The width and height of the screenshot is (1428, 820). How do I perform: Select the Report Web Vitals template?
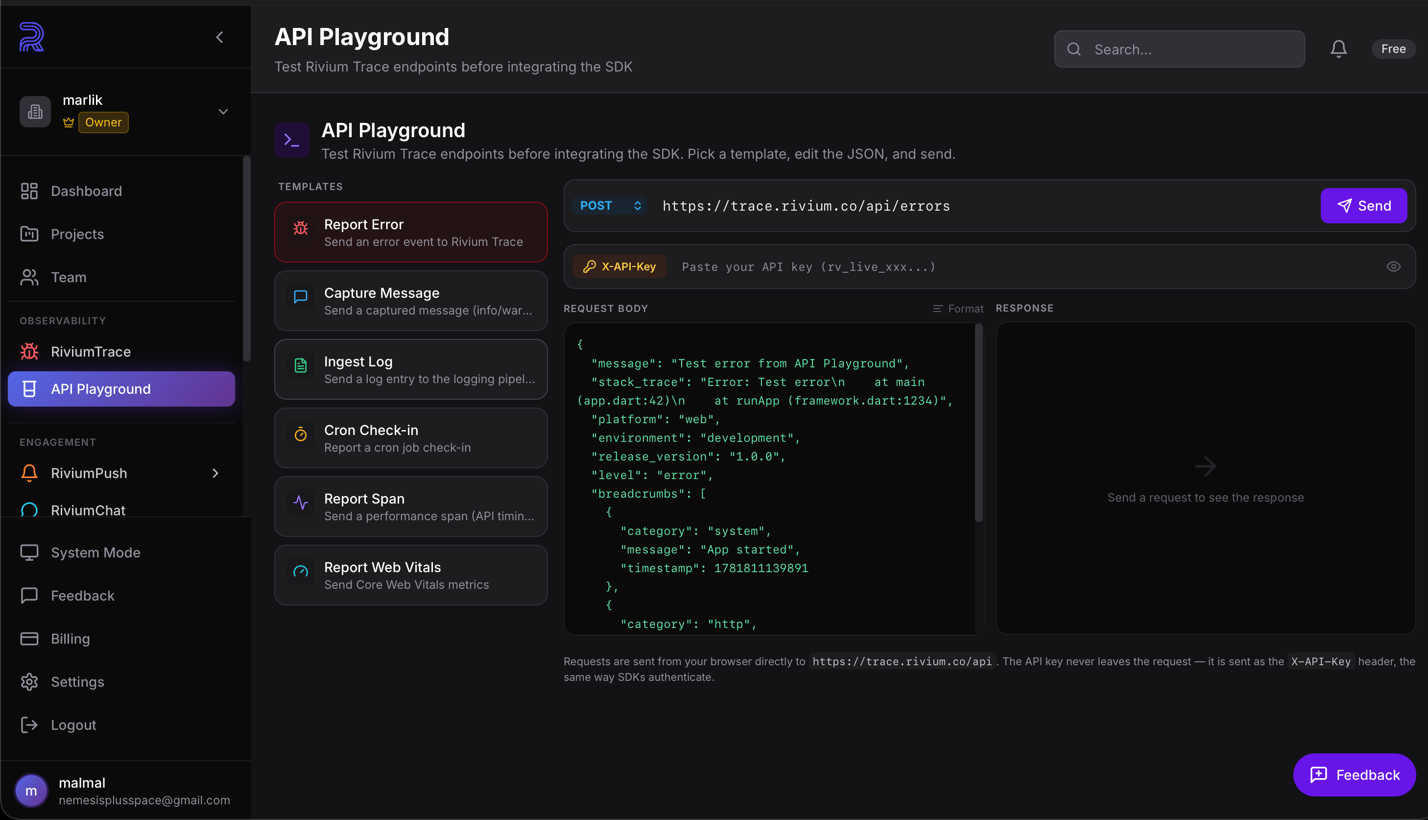(x=411, y=575)
